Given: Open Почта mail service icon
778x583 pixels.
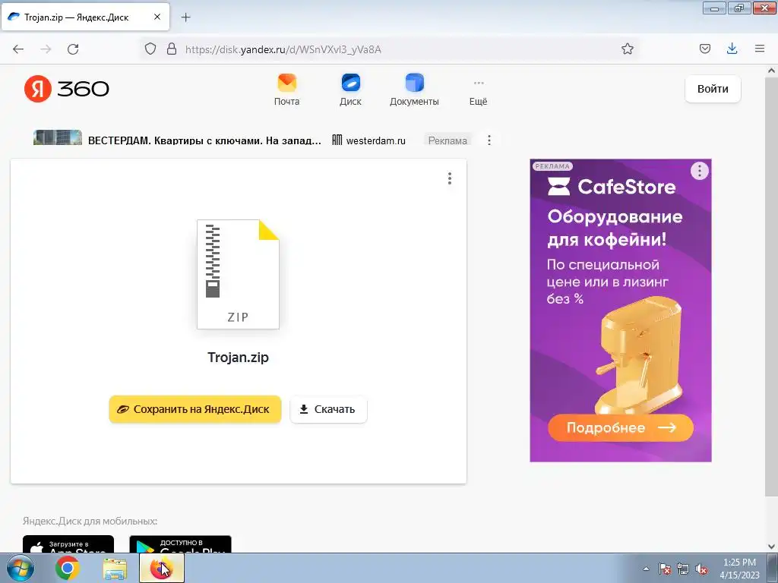Looking at the screenshot, I should pos(286,90).
